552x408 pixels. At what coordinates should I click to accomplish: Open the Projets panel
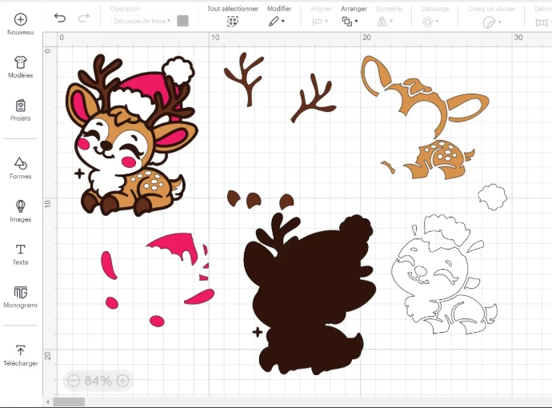click(x=20, y=106)
